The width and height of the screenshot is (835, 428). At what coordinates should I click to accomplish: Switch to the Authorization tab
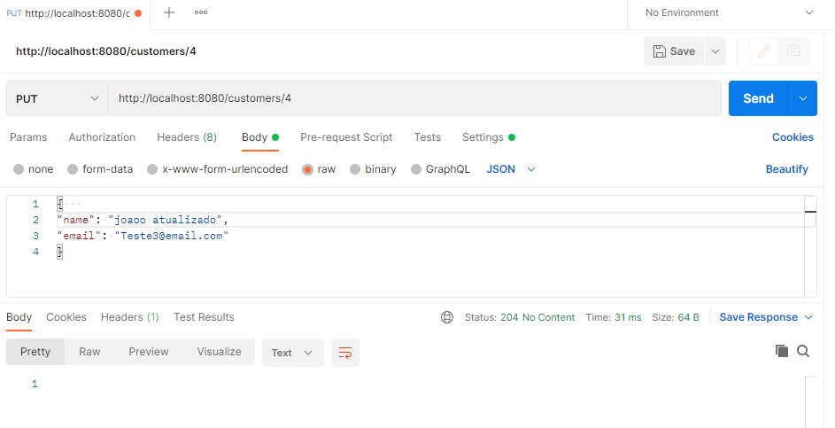[x=102, y=137]
